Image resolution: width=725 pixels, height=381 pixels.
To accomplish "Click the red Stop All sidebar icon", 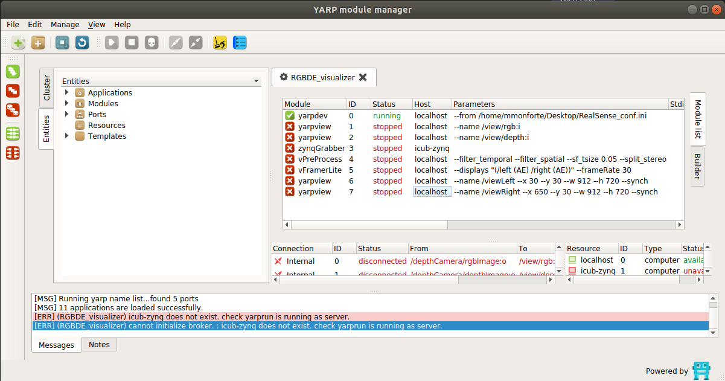I will click(x=13, y=91).
